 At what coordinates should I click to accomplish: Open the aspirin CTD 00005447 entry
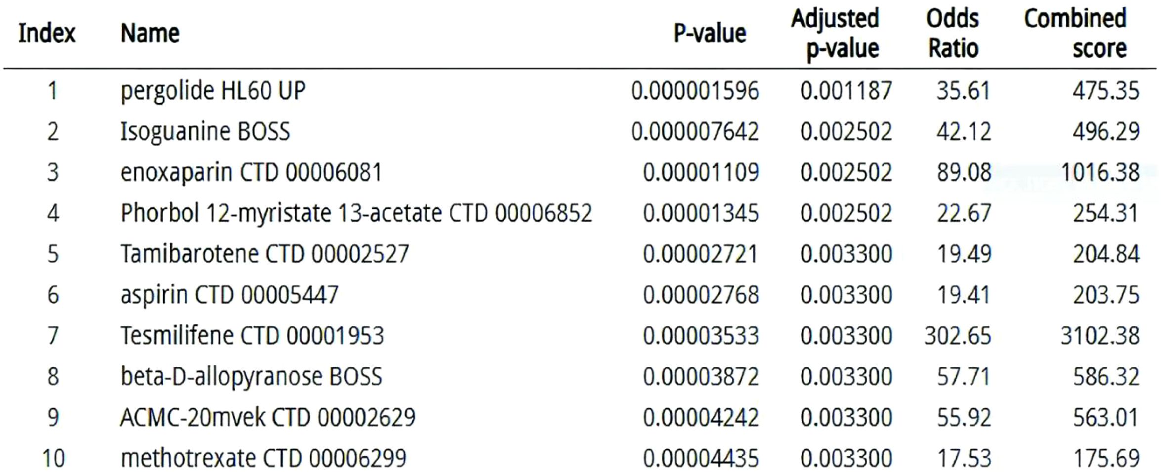pyautogui.click(x=229, y=295)
